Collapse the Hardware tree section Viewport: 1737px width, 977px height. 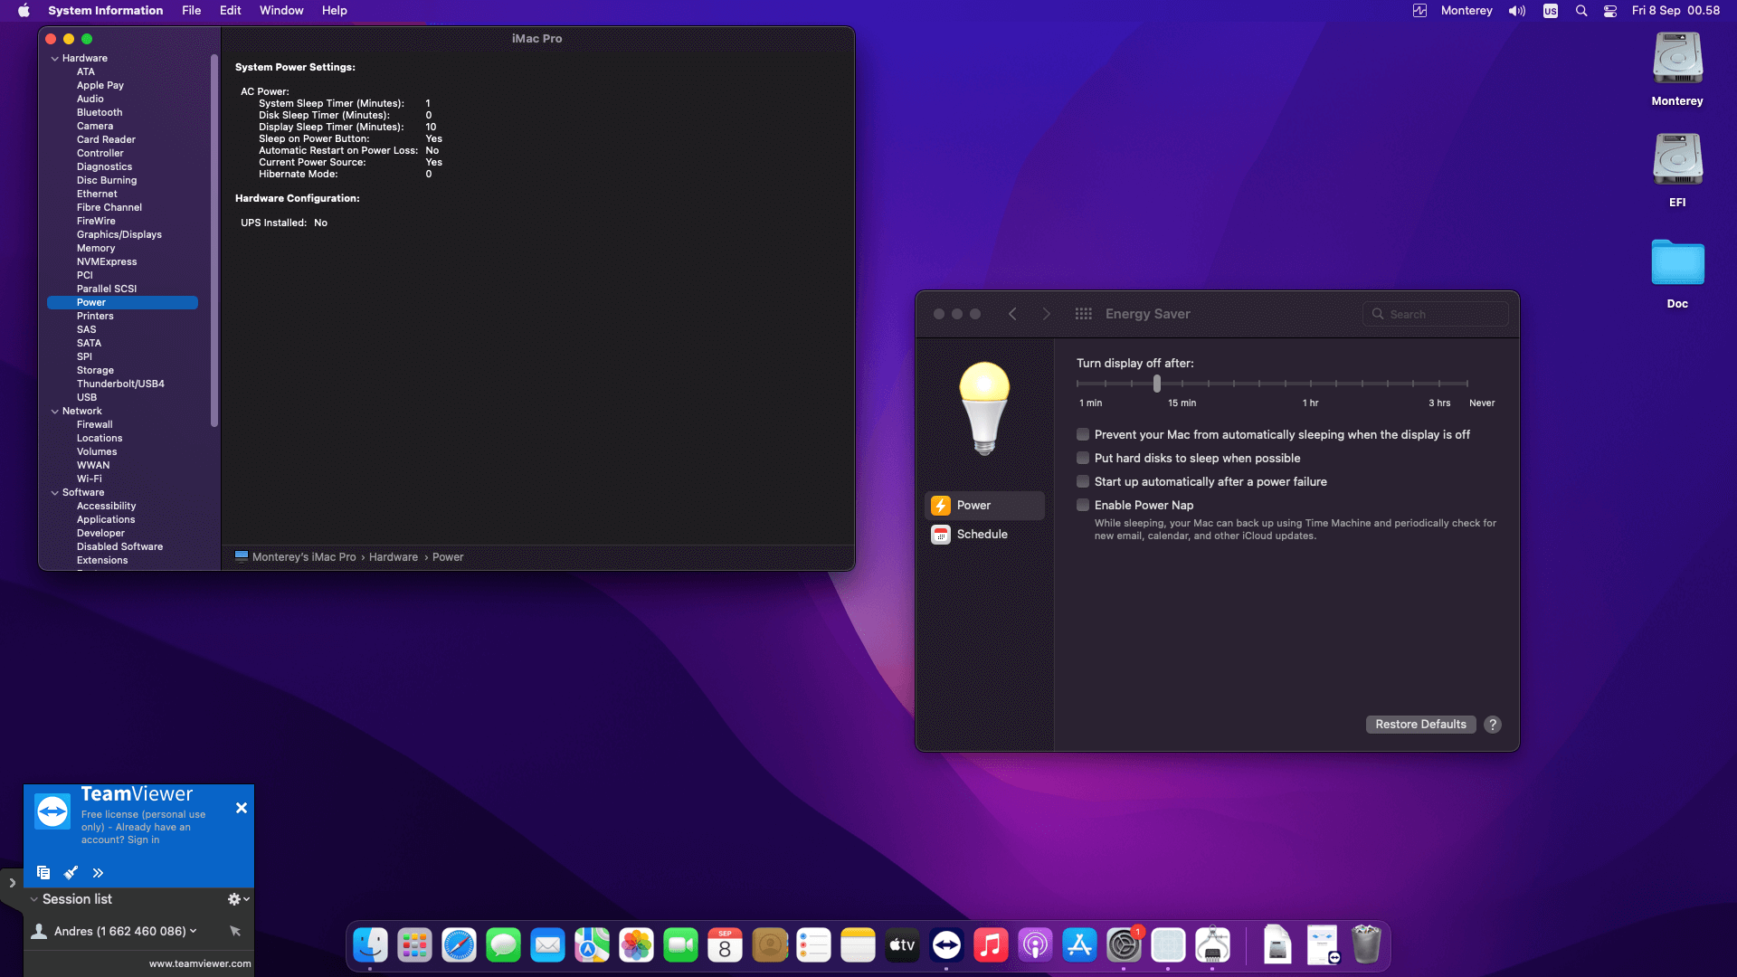coord(55,59)
